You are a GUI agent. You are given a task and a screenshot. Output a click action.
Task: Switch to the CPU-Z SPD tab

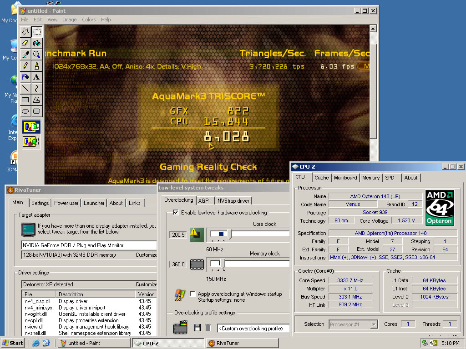(x=390, y=178)
